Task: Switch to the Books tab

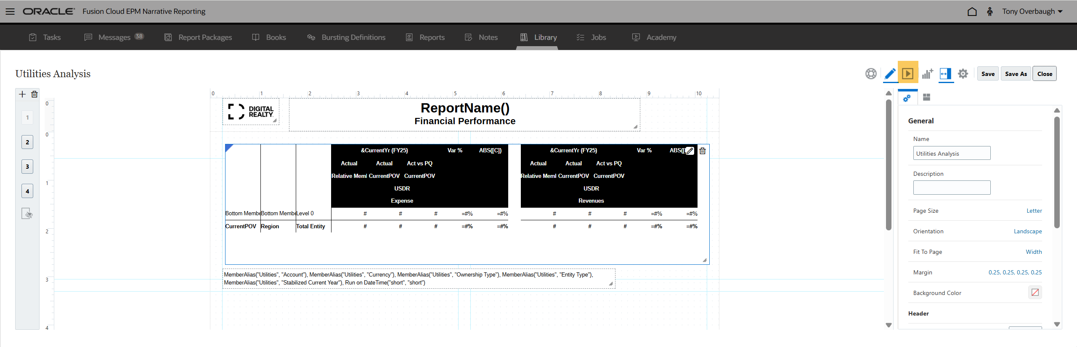Action: point(269,37)
